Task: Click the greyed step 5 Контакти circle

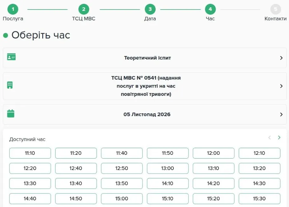Action: pyautogui.click(x=276, y=9)
